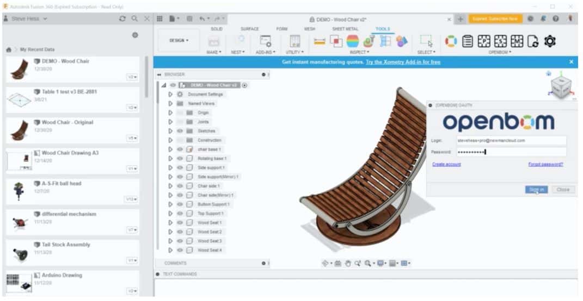
Task: Click the Add-Ins scripts icon
Action: [x=266, y=41]
